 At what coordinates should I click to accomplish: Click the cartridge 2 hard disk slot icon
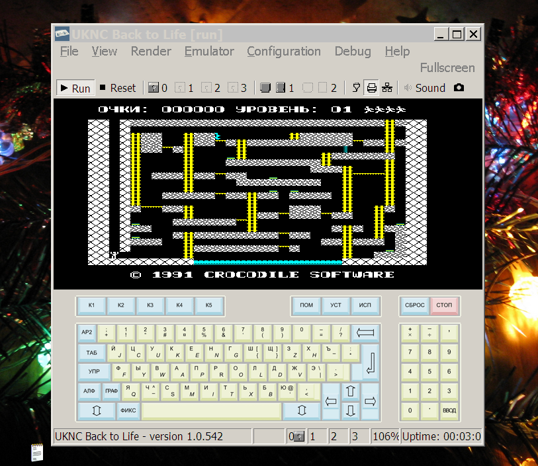point(323,88)
